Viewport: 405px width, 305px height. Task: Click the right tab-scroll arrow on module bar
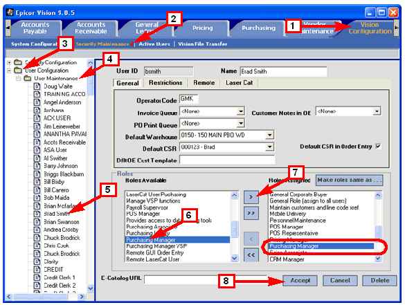click(396, 28)
